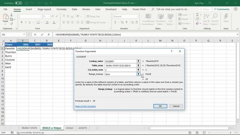The width and height of the screenshot is (240, 135).
Task: Open Format as Table menu
Action: [x=160, y=19]
